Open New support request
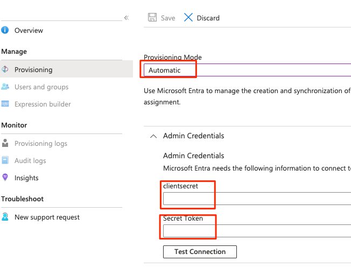 (x=47, y=217)
